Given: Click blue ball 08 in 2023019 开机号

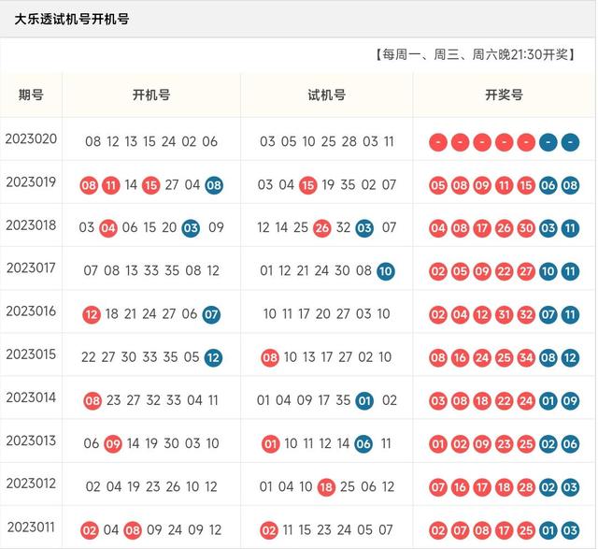Looking at the screenshot, I should click(x=214, y=185).
